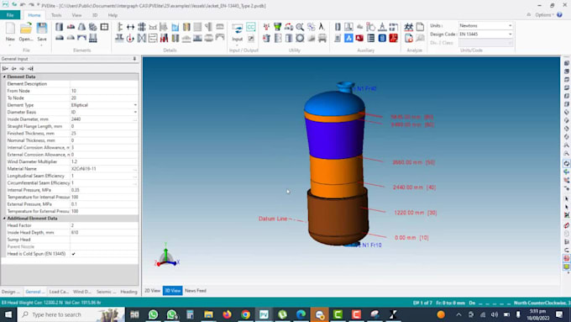
Task: Open the Design Code dropdown EN 13445
Action: point(510,34)
